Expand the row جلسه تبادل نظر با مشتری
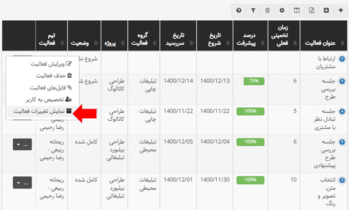Image resolution: width=349 pixels, height=210 pixels. click(x=342, y=111)
